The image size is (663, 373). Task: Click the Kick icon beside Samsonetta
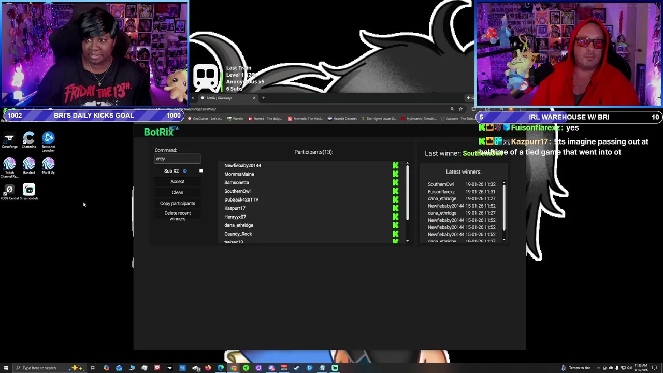point(396,182)
